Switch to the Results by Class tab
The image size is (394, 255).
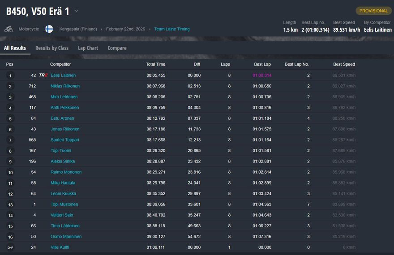pyautogui.click(x=52, y=48)
